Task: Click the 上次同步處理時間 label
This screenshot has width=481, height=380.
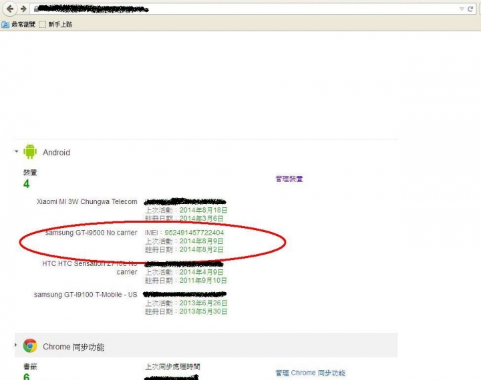Action: click(172, 367)
